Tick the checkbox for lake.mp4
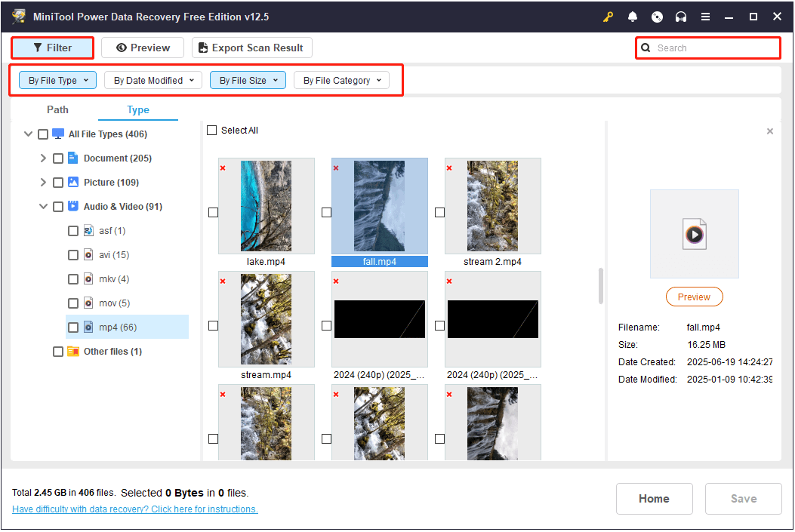The width and height of the screenshot is (795, 532). tap(213, 213)
